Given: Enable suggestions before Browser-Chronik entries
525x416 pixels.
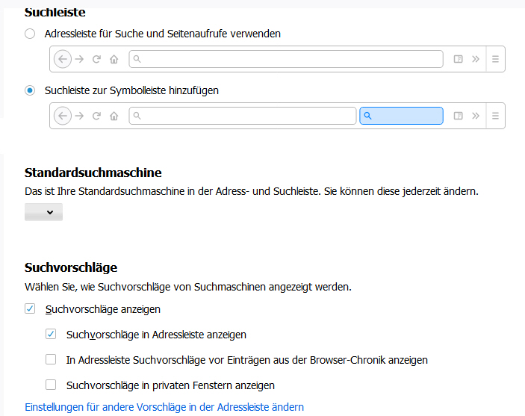Looking at the screenshot, I should (x=51, y=360).
